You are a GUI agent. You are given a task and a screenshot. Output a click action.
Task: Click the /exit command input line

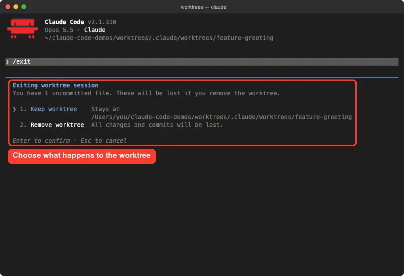tap(202, 62)
